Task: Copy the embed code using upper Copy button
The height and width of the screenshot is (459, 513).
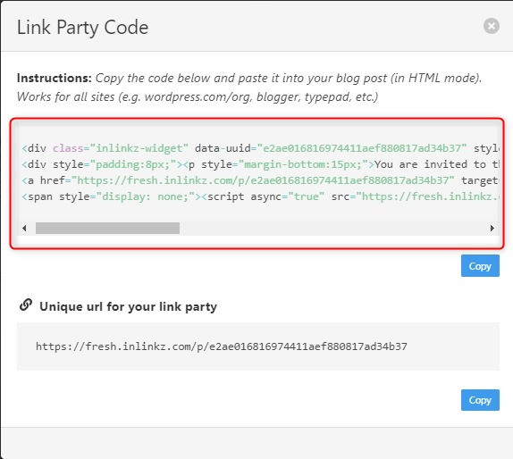Action: coord(480,266)
